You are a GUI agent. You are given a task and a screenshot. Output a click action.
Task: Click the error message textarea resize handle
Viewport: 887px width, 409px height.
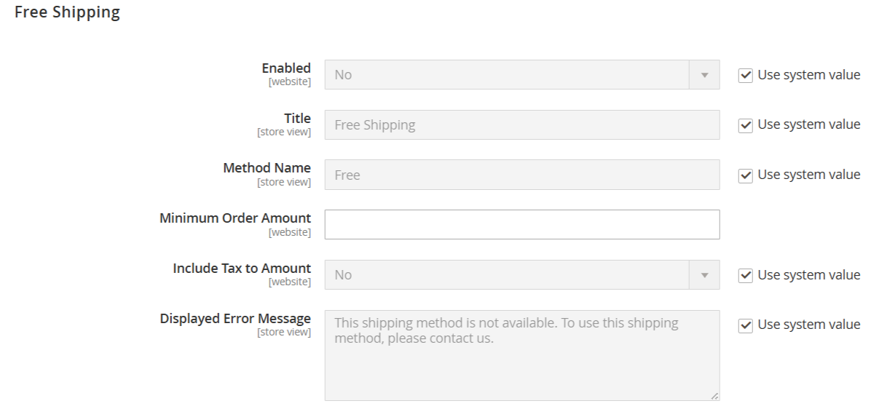(x=714, y=396)
